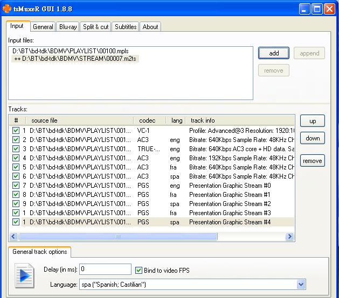Click remove button beside input files
Viewport: 339px width, 298px height.
[273, 70]
